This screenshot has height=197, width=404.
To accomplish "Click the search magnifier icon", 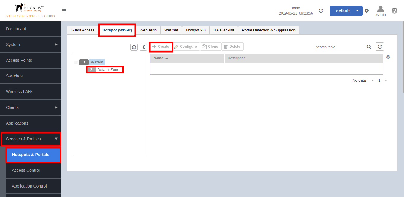I will (x=369, y=47).
